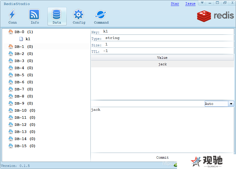Click the Value column header
Screen dimensions: 236x169
(163, 58)
